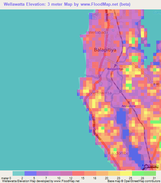Click the purple Balapititya station label

tap(115, 69)
